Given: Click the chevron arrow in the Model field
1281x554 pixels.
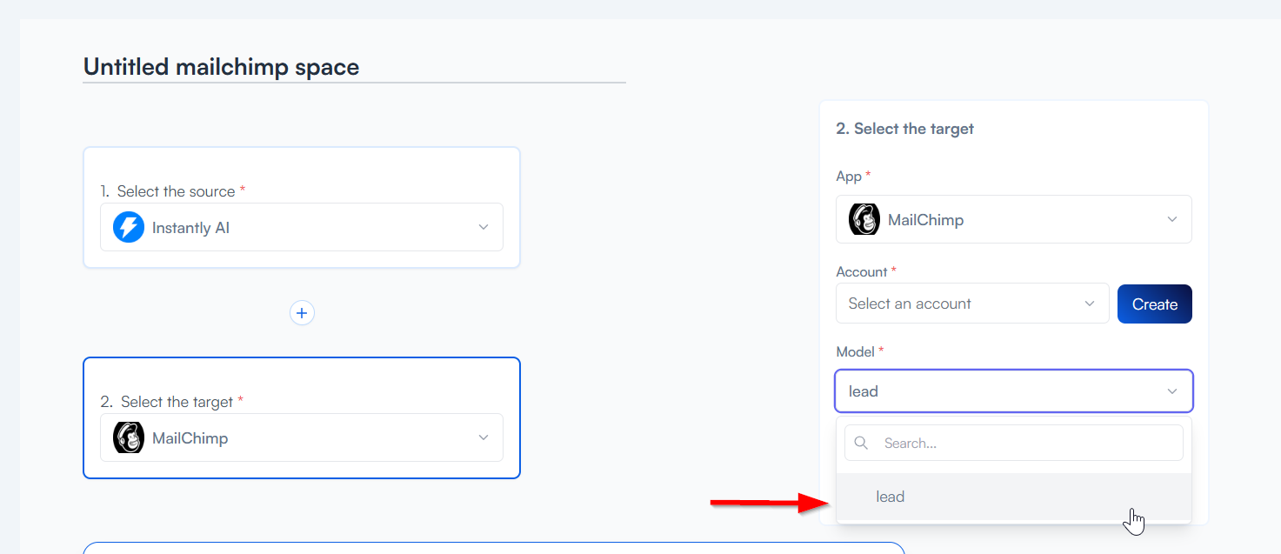Looking at the screenshot, I should [x=1172, y=391].
